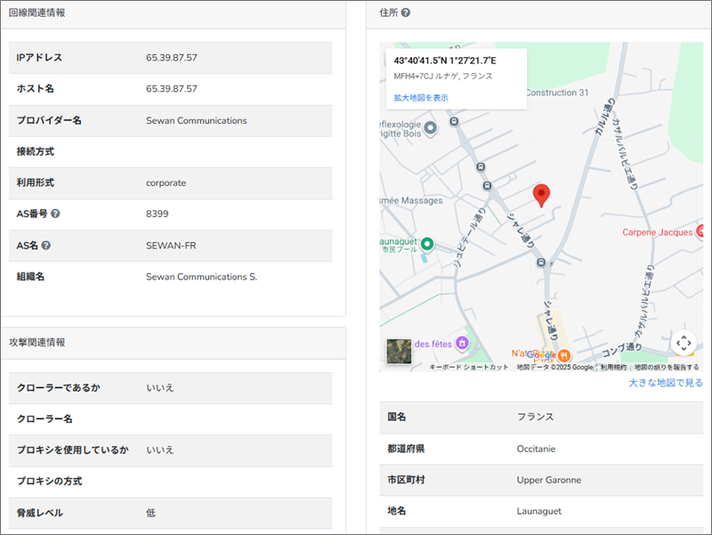This screenshot has width=712, height=535.
Task: Click the red location pin on map
Action: [541, 195]
